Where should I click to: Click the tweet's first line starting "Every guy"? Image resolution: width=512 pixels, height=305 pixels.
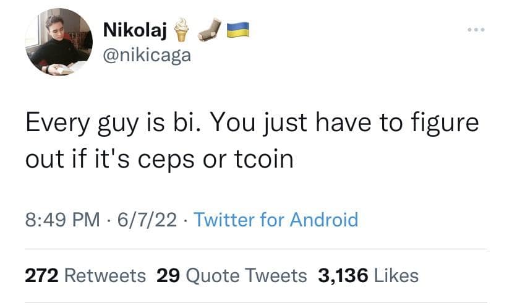(252, 122)
